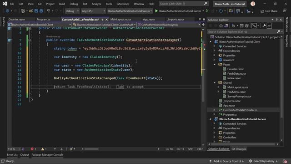The height and width of the screenshot is (164, 291).
Task: Pin the Solution Explorer panel with auto-hide
Action: [277, 20]
